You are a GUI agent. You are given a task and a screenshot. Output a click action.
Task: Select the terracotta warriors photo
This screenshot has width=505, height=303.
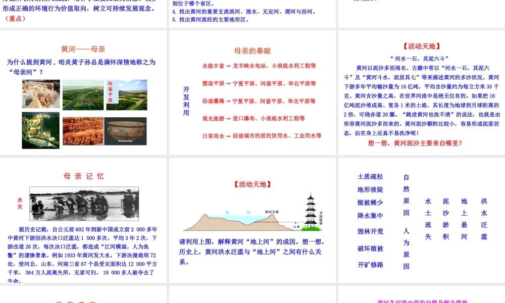83,131
